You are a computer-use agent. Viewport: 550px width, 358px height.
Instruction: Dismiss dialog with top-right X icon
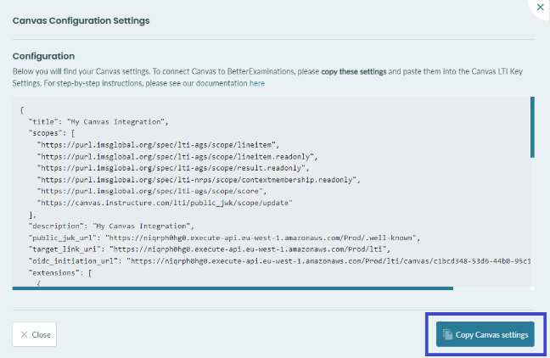[x=540, y=7]
